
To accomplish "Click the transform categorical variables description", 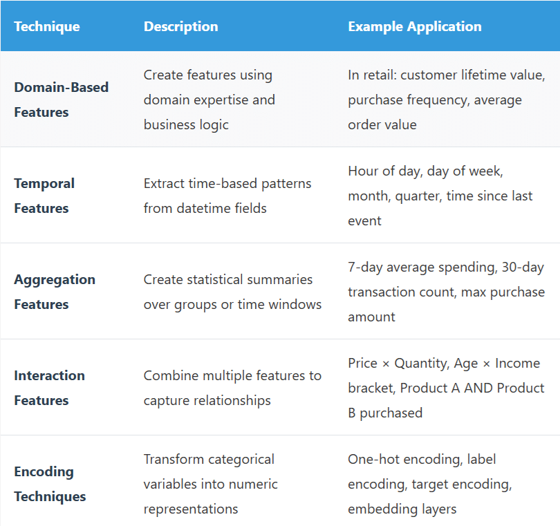I will click(209, 460).
